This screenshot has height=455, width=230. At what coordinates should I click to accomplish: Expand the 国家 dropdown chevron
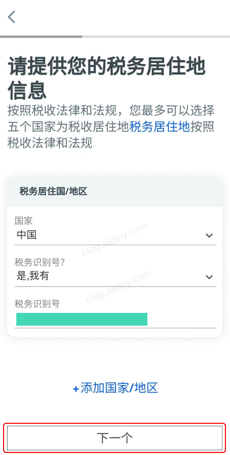click(209, 235)
